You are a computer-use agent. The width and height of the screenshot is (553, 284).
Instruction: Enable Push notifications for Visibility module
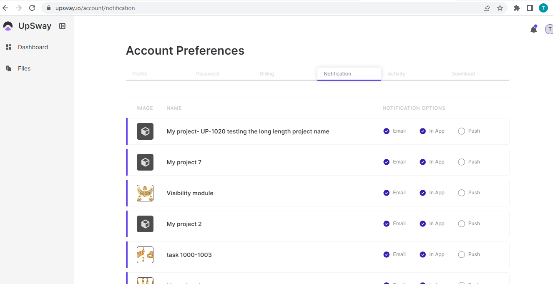[461, 193]
